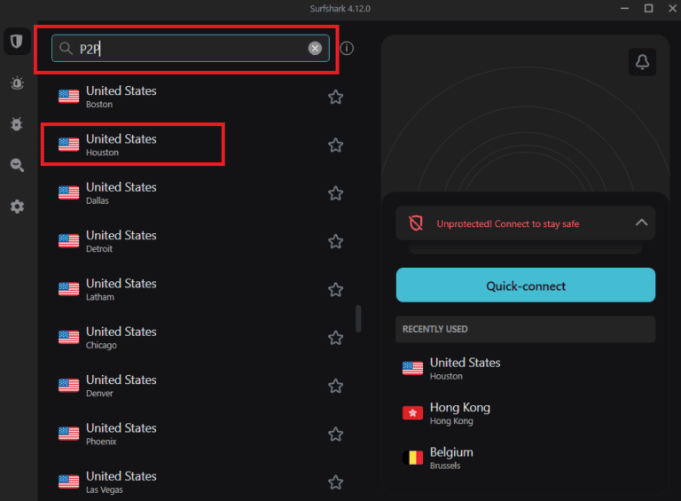Open the Search magnifier sidebar icon
The width and height of the screenshot is (681, 501).
click(16, 165)
